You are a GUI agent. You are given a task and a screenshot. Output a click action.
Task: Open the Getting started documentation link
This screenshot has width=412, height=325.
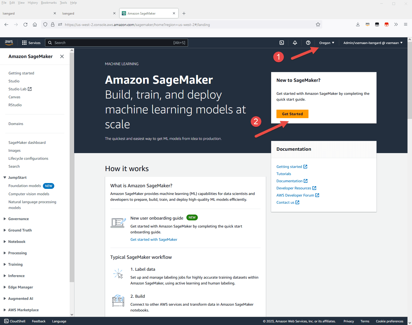tap(292, 167)
